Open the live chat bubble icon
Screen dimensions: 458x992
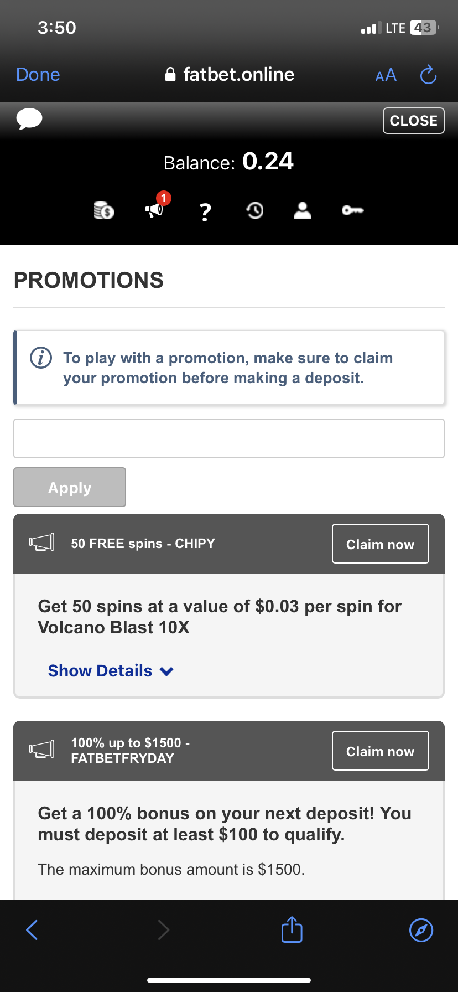[29, 119]
